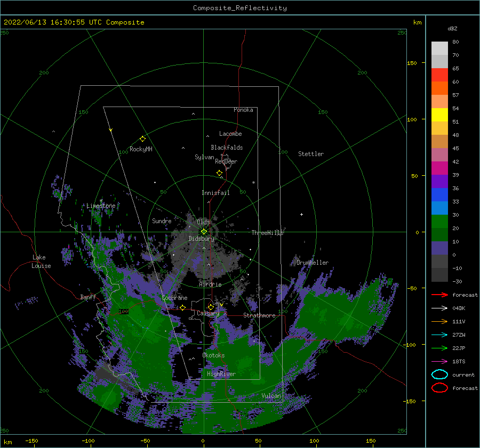The image size is (480, 448).
Task: Click the Strathmore city label
Action: tap(259, 315)
